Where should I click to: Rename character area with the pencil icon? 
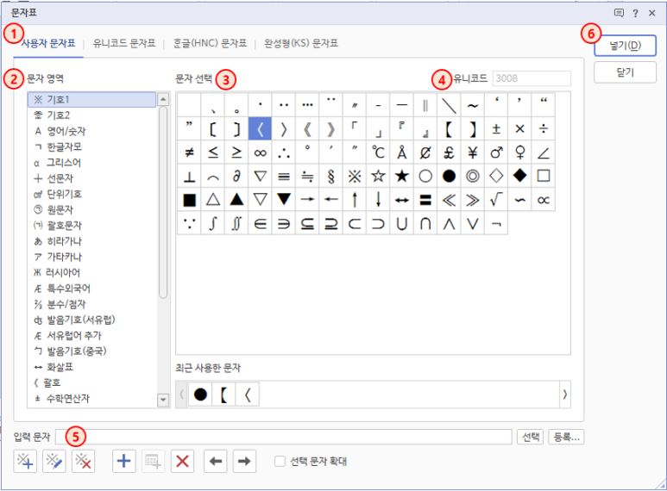click(x=54, y=461)
